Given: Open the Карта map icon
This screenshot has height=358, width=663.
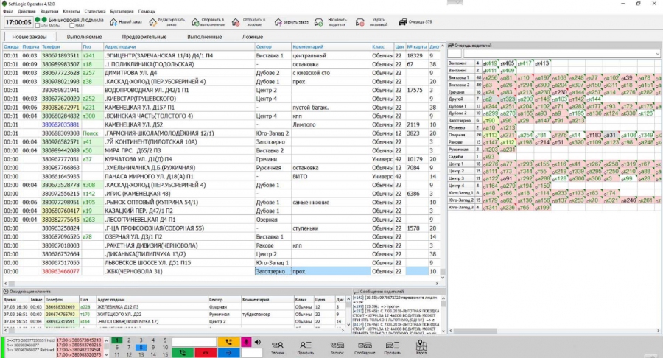Looking at the screenshot, I should coord(421,346).
